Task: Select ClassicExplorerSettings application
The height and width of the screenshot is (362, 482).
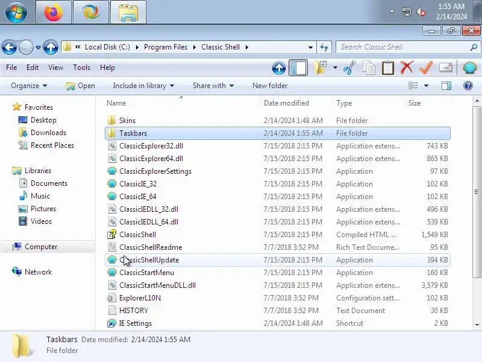Action: (x=278, y=171)
